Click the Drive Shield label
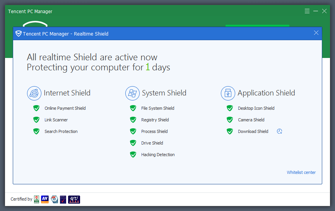 coord(152,143)
